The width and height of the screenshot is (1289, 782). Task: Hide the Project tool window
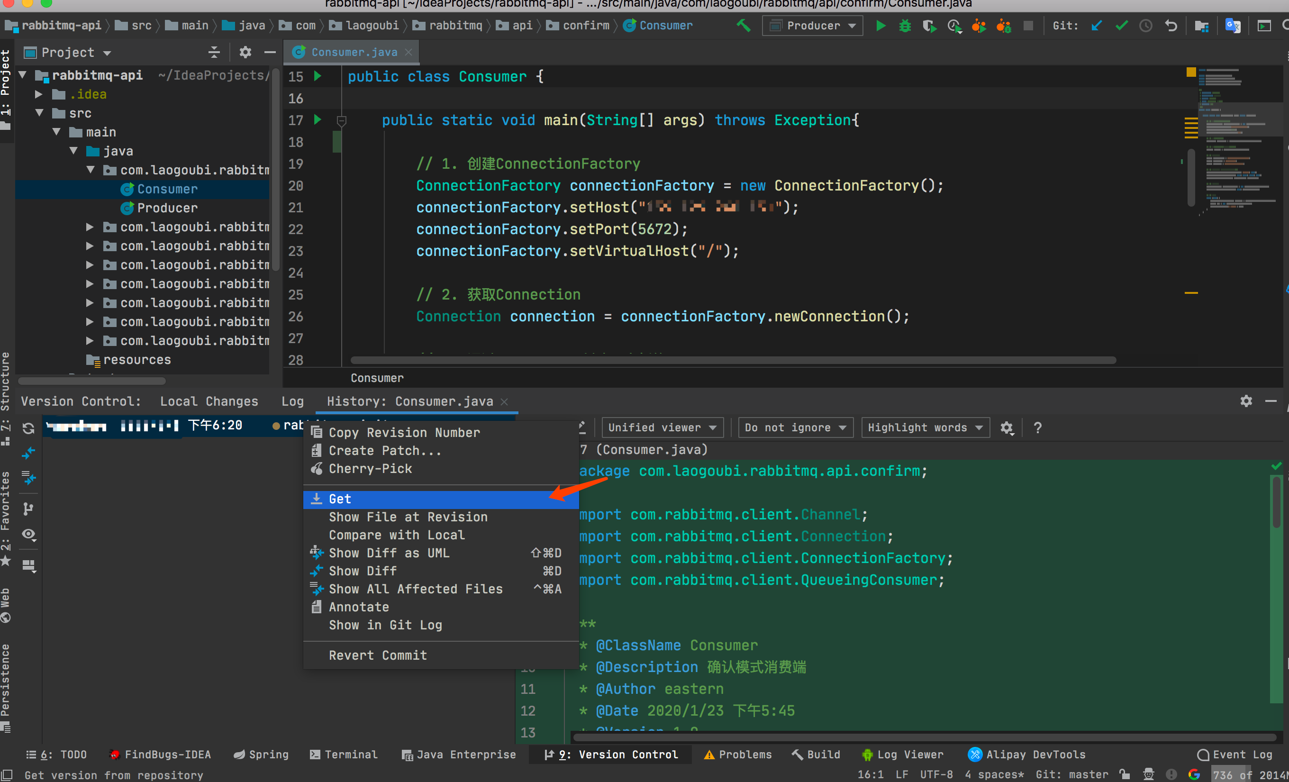point(270,52)
